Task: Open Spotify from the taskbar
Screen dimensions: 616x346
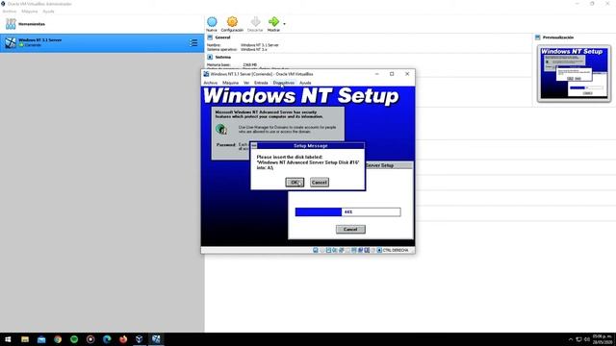Action: click(74, 339)
